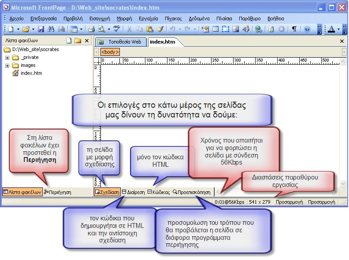Select index.htm in folder list
Image resolution: width=349 pixels, height=260 pixels.
pos(27,73)
